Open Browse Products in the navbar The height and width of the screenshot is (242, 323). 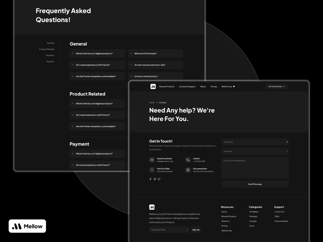coord(167,87)
